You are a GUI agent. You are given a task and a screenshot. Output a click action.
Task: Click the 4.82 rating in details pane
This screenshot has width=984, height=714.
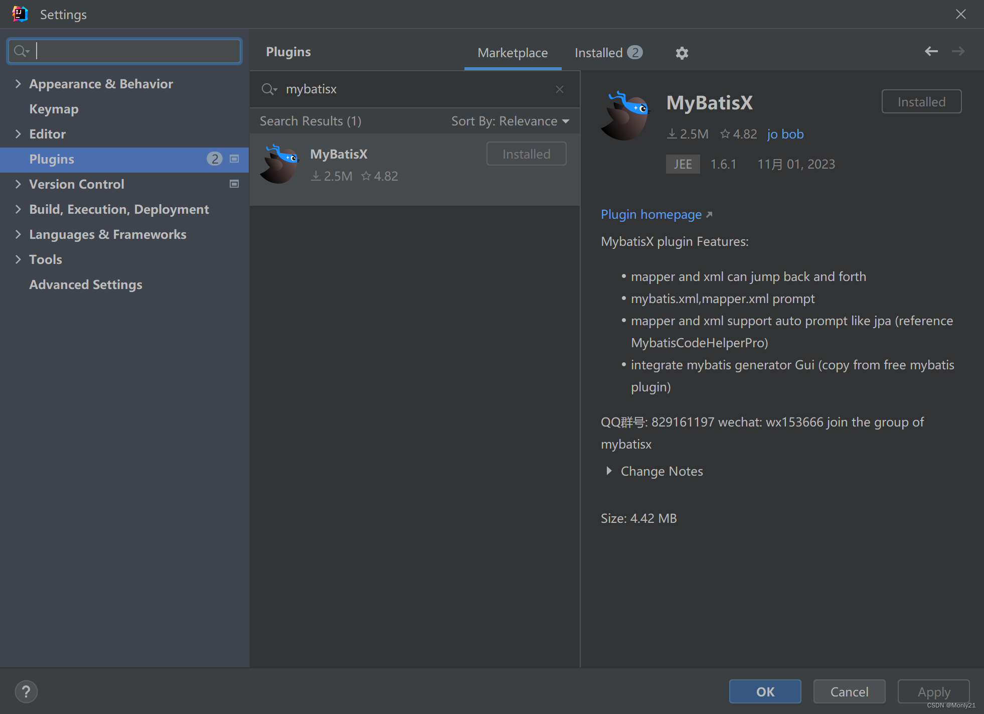point(738,134)
